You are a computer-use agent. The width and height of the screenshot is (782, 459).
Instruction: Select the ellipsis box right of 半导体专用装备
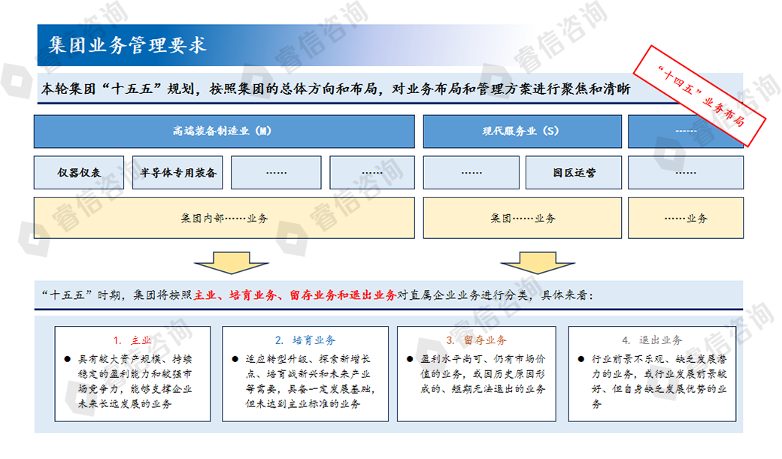[276, 173]
